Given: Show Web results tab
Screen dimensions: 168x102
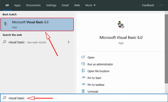Looking at the screenshot, I should pos(77,5).
